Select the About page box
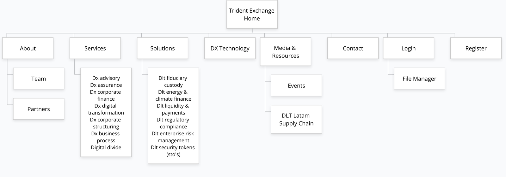506x177 pixels. [x=28, y=48]
